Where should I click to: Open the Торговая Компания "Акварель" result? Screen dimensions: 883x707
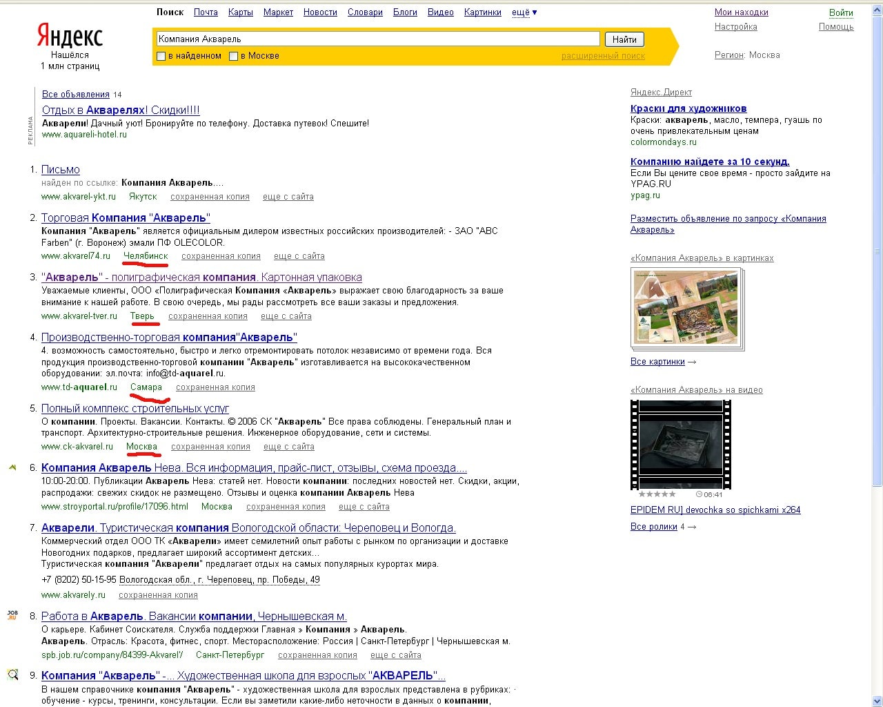[126, 217]
